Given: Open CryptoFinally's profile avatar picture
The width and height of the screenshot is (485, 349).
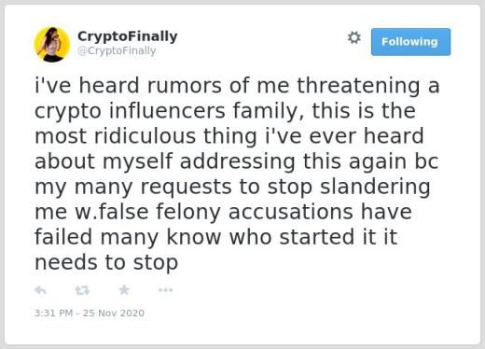Looking at the screenshot, I should pyautogui.click(x=52, y=45).
